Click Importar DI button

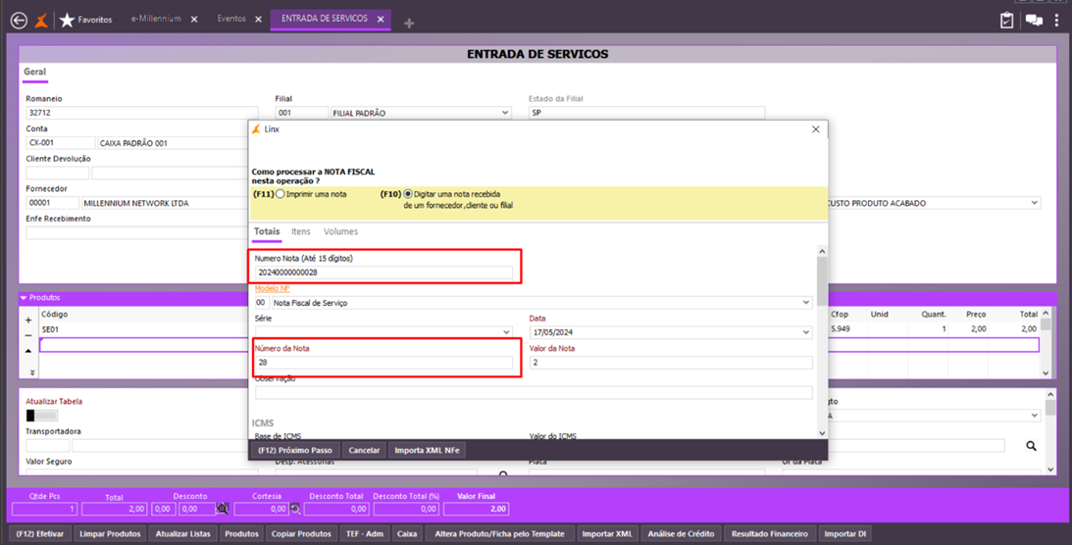[845, 534]
